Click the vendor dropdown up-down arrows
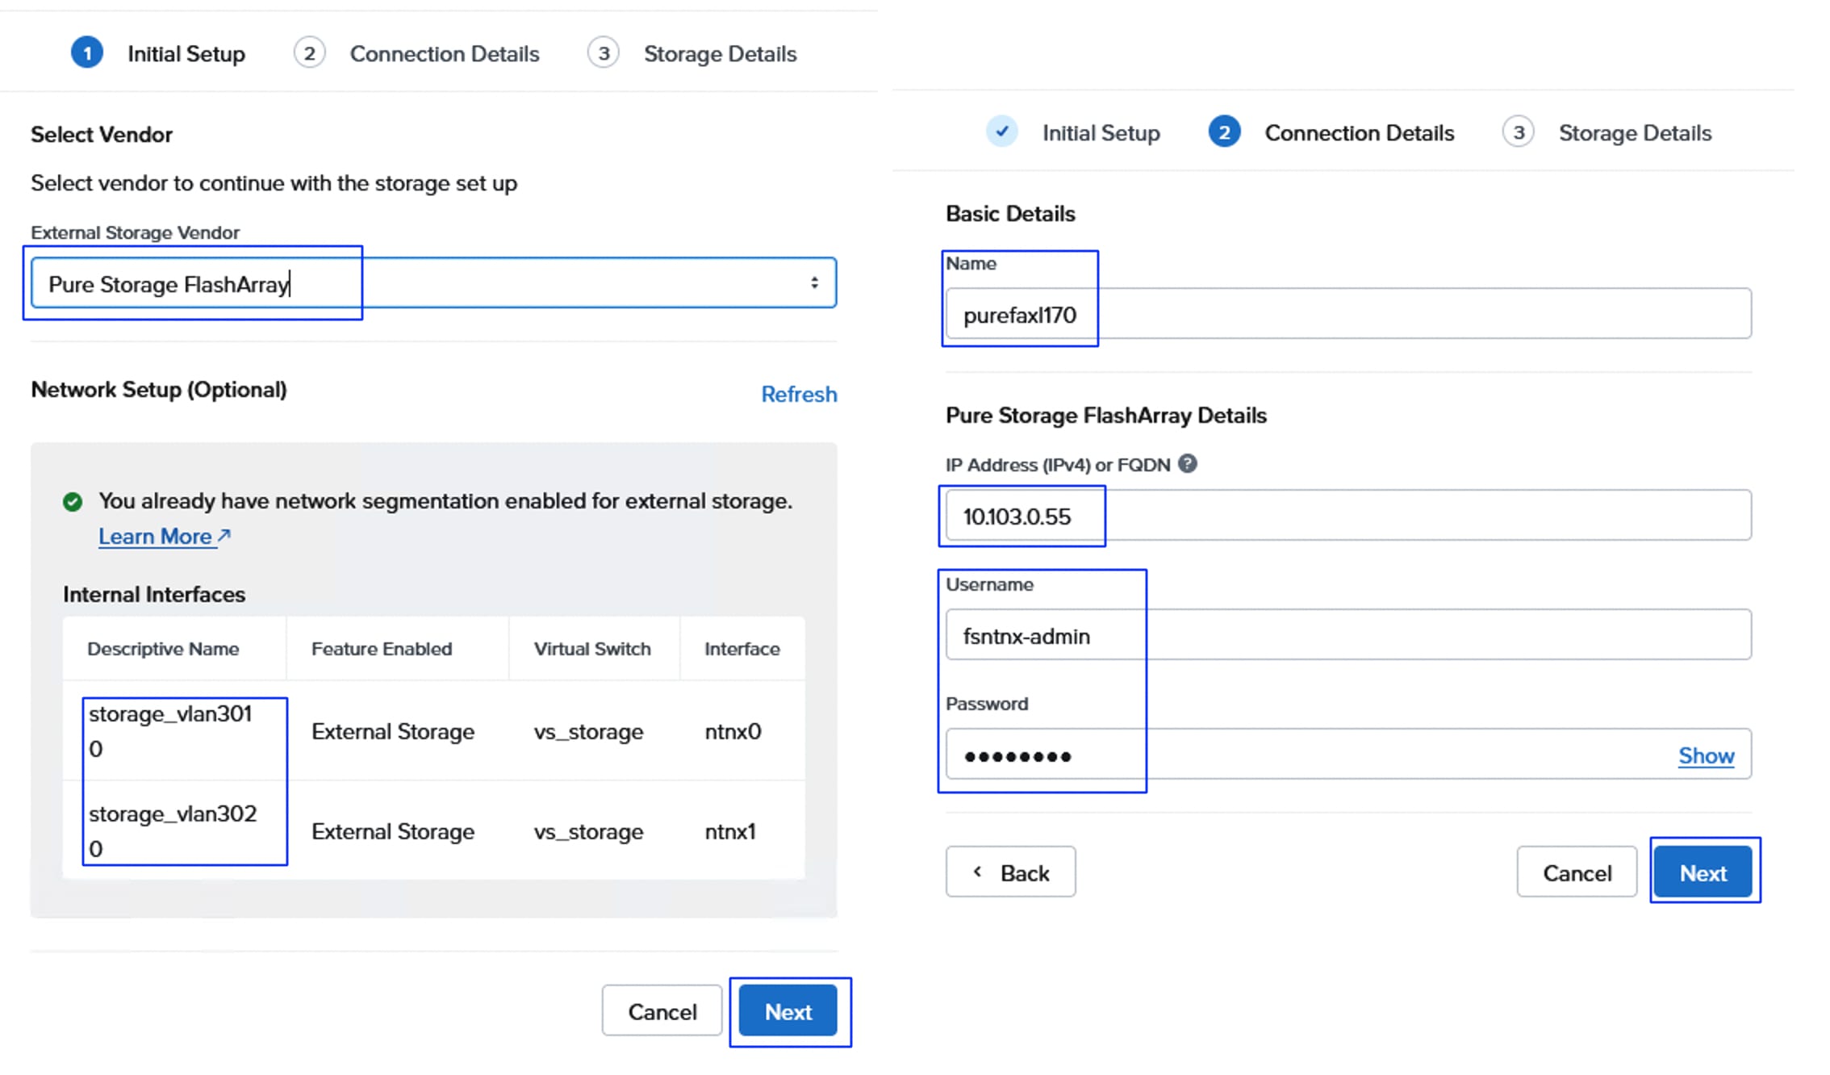The width and height of the screenshot is (1830, 1075). [814, 283]
